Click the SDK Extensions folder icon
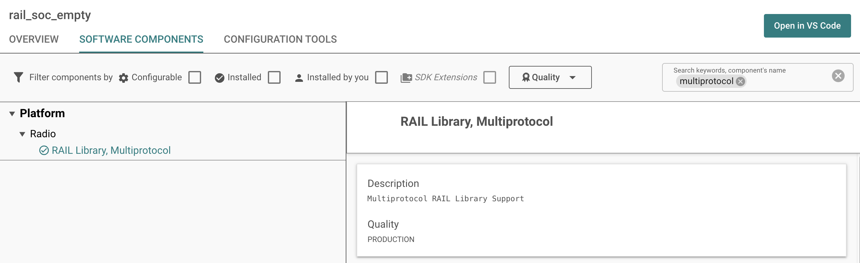Image resolution: width=860 pixels, height=263 pixels. pos(406,78)
